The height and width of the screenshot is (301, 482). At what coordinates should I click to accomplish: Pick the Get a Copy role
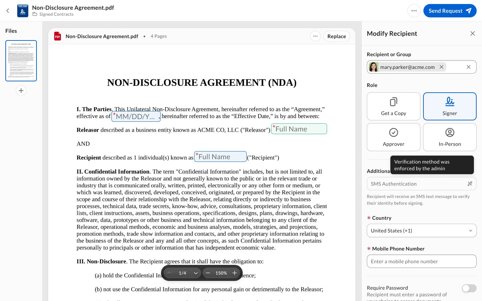pos(393,106)
